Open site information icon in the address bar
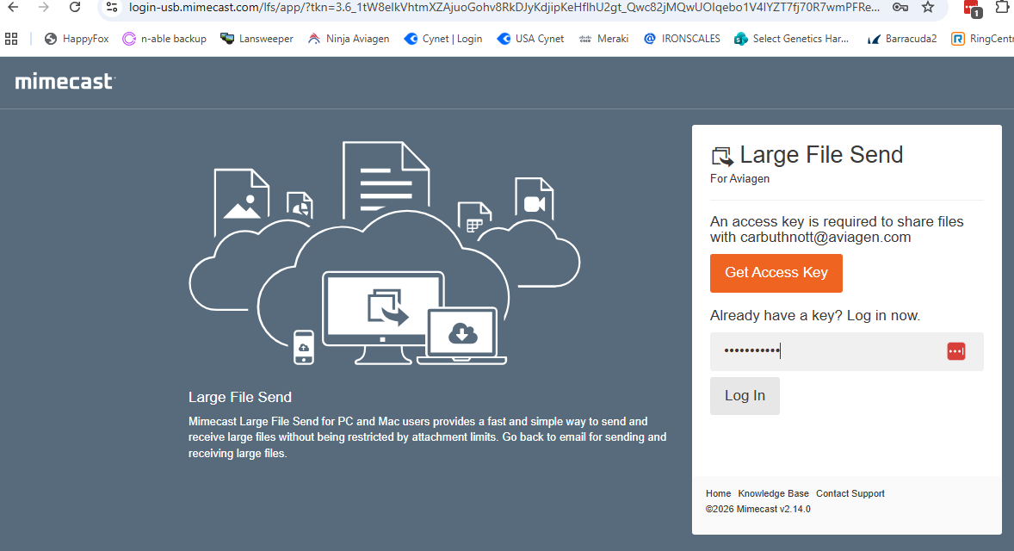Screen dimensions: 1014x551 (x=112, y=8)
